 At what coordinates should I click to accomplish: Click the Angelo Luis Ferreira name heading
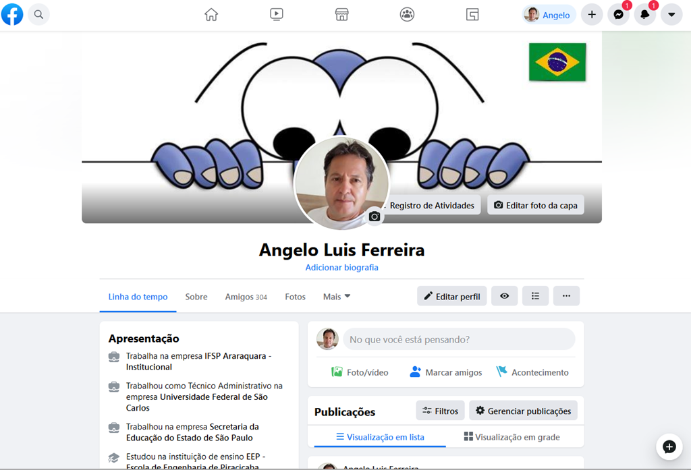point(341,249)
